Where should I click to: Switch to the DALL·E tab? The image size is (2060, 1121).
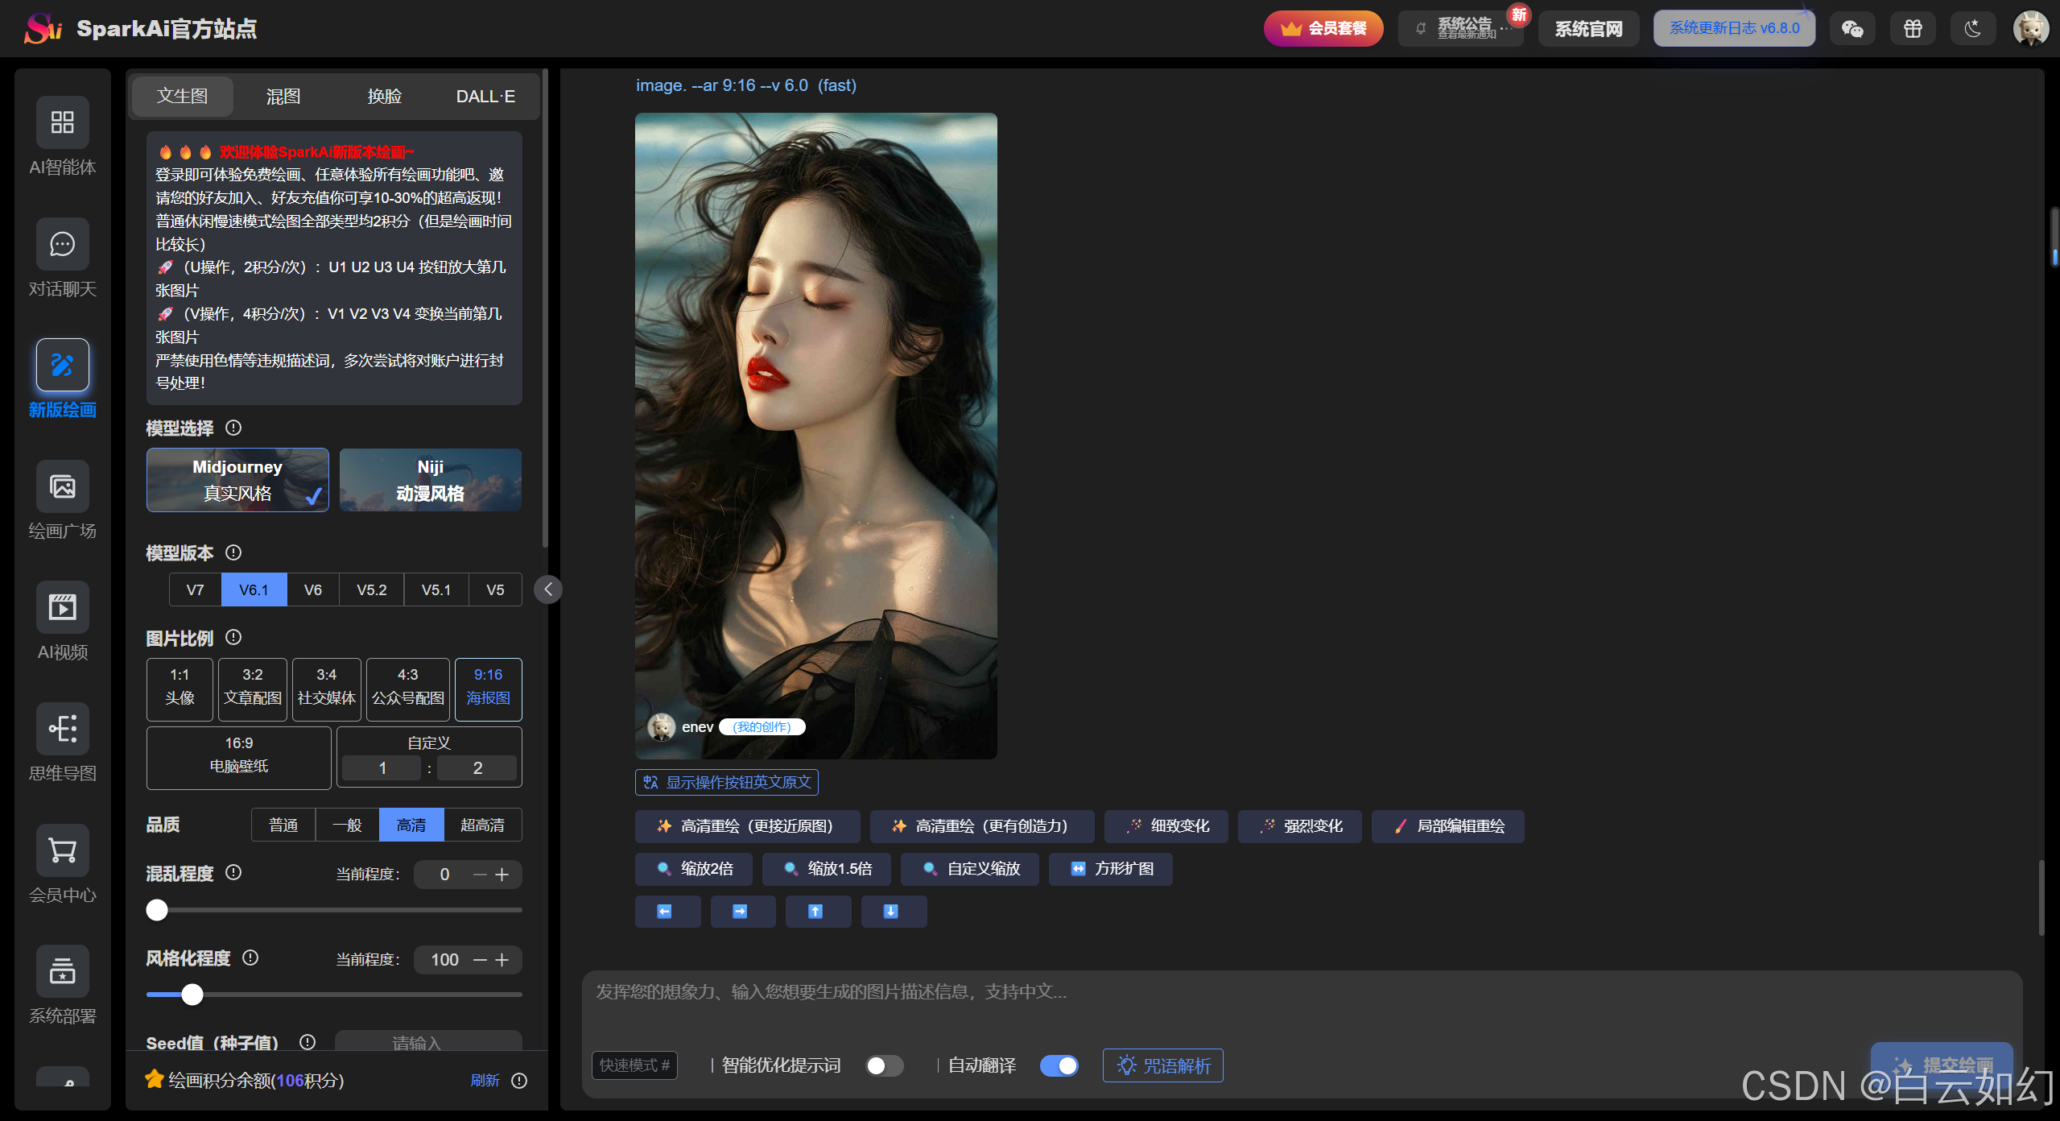[x=485, y=97]
